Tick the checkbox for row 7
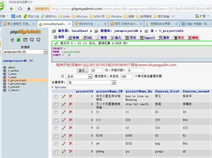Viewport: 212px width, 158px height. [56, 144]
